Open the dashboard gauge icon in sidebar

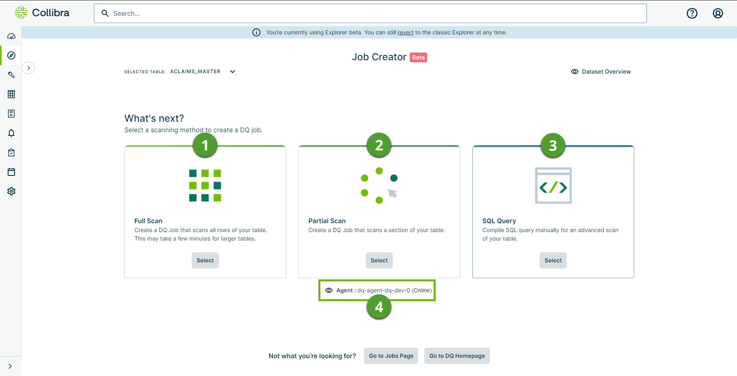(x=11, y=36)
